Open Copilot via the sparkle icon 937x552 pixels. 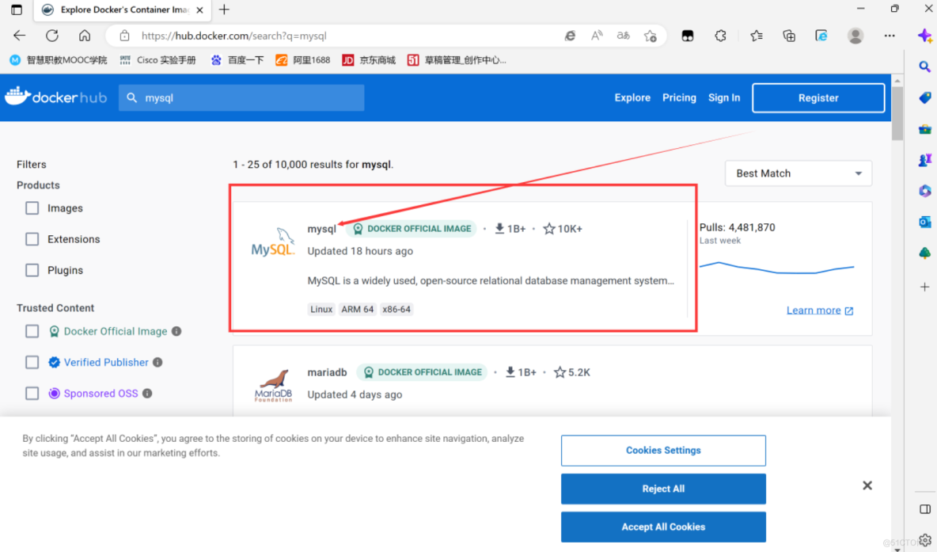coord(924,36)
